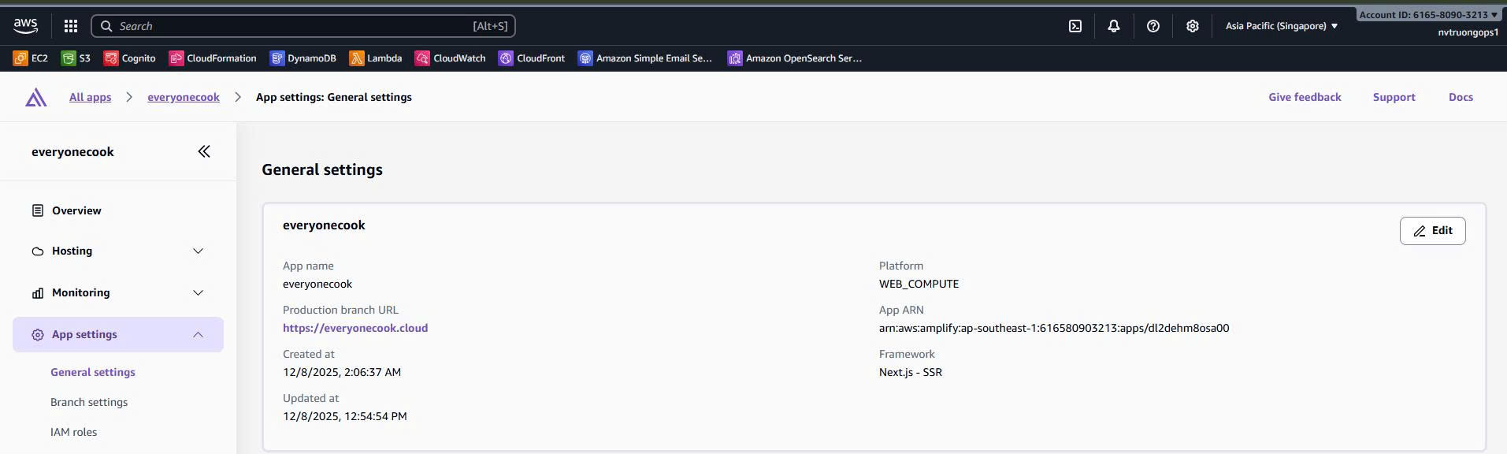Click the Updated at date value
Image resolution: width=1507 pixels, height=454 pixels.
pyautogui.click(x=345, y=416)
